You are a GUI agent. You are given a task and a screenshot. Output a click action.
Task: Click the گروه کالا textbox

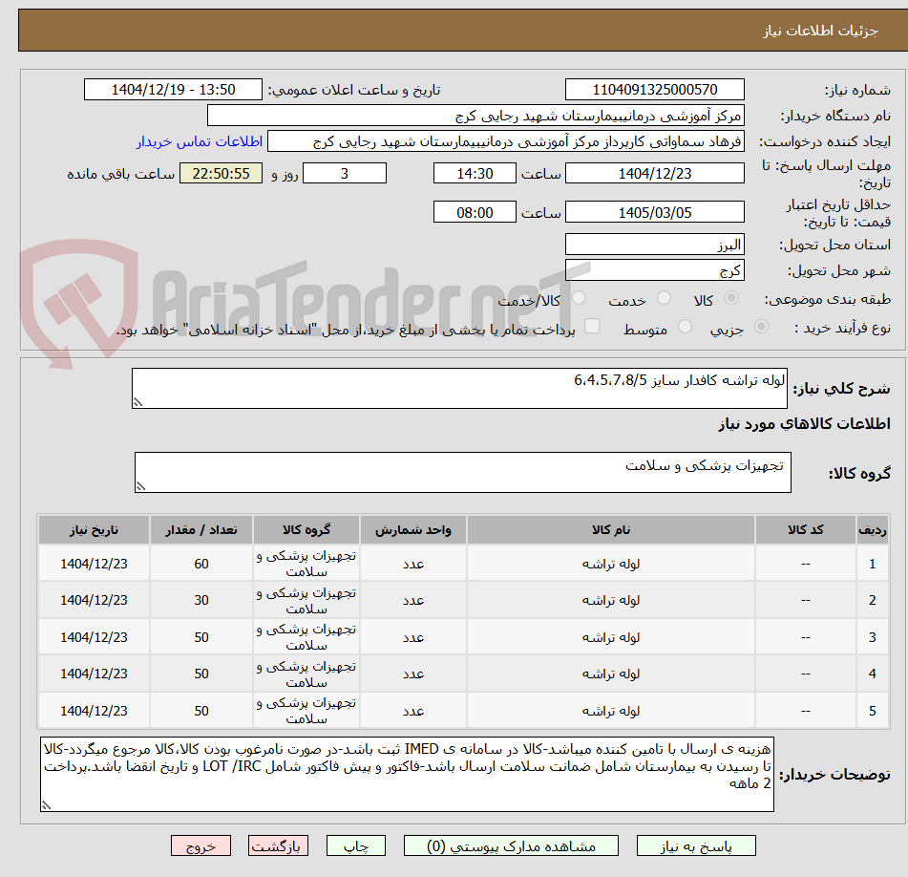463,473
